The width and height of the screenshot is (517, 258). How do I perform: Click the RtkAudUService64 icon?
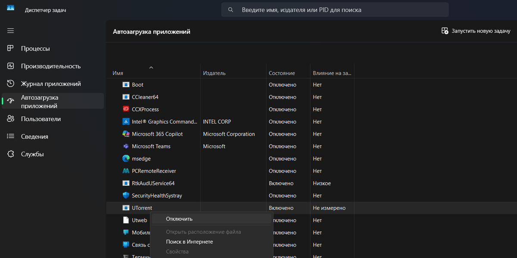[x=126, y=183]
